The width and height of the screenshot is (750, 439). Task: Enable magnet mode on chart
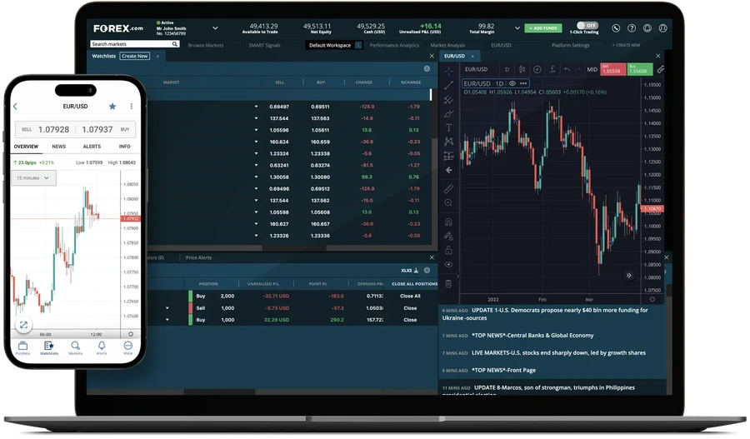(448, 222)
